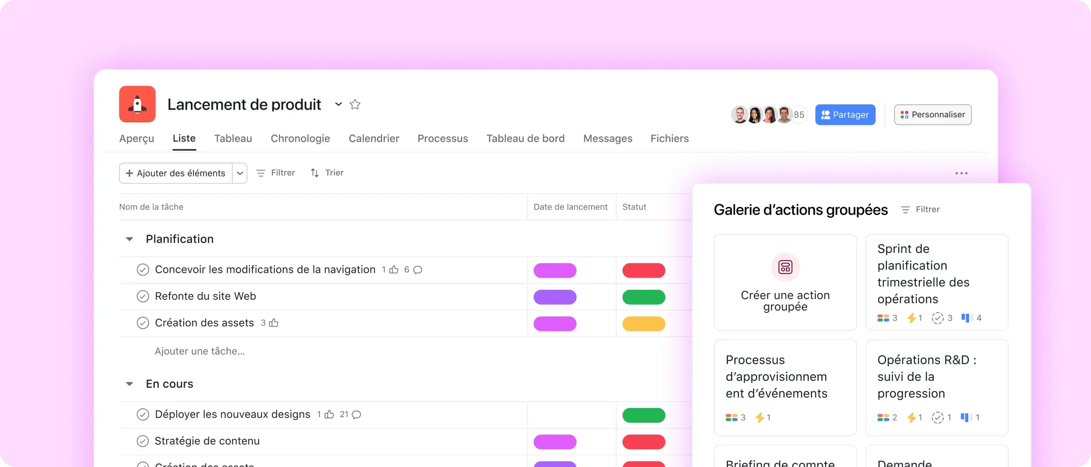Open the Fichiers tab
1091x467 pixels.
pos(670,139)
